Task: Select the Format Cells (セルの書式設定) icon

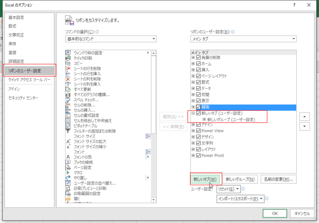Action: click(x=68, y=116)
